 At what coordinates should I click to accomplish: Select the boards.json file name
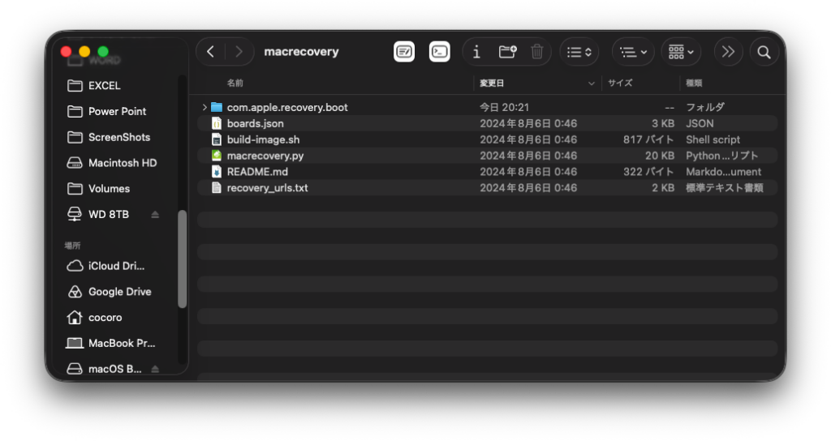pyautogui.click(x=256, y=123)
